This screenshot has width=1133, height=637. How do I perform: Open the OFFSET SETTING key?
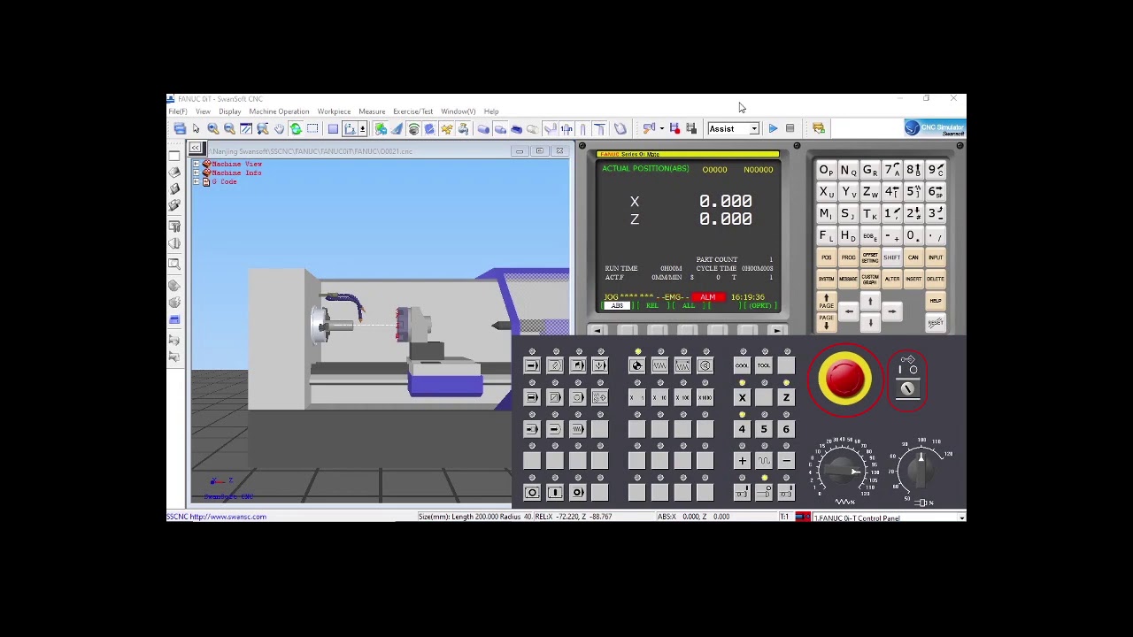[x=870, y=257]
